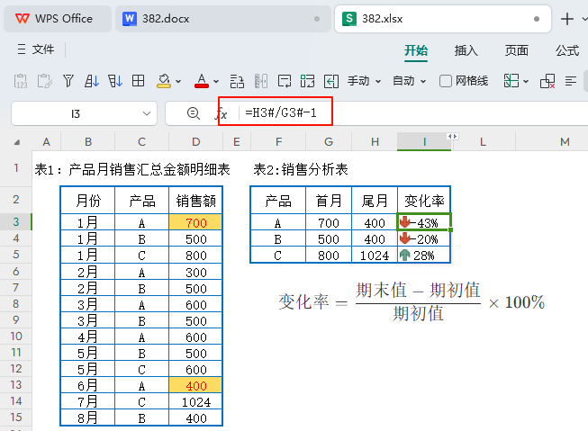This screenshot has height=431, width=588.
Task: Select header cell 变化率
Action: click(424, 201)
